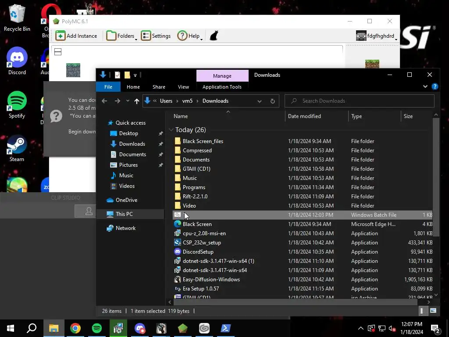
Task: Switch to the Share ribbon tab
Action: [159, 87]
